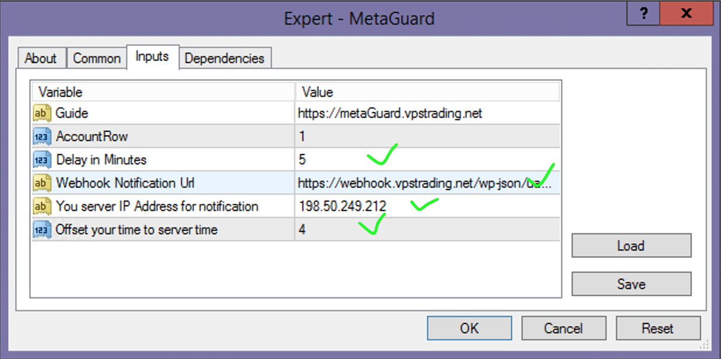Viewport: 721px width, 359px height.
Task: Click the integer icon beside Delay in Minutes
Action: click(x=41, y=160)
